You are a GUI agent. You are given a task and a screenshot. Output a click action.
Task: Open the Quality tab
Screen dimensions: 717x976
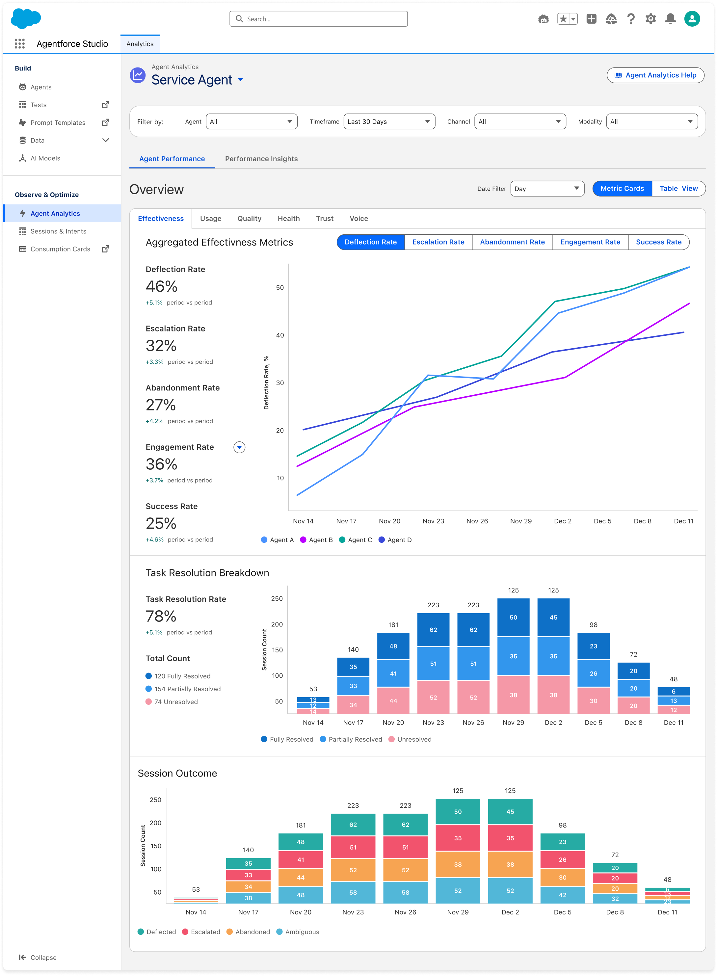[x=249, y=218]
